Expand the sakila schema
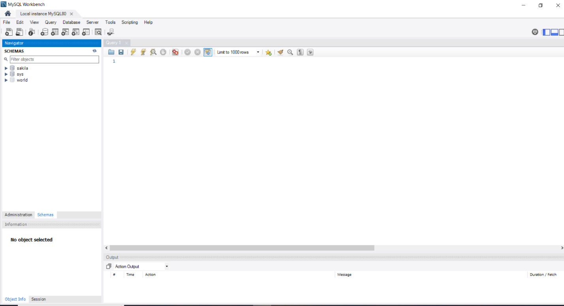 pos(6,68)
